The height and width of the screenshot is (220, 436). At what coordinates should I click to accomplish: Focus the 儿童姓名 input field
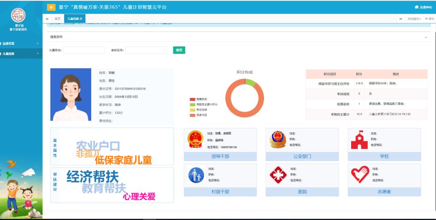(x=84, y=50)
